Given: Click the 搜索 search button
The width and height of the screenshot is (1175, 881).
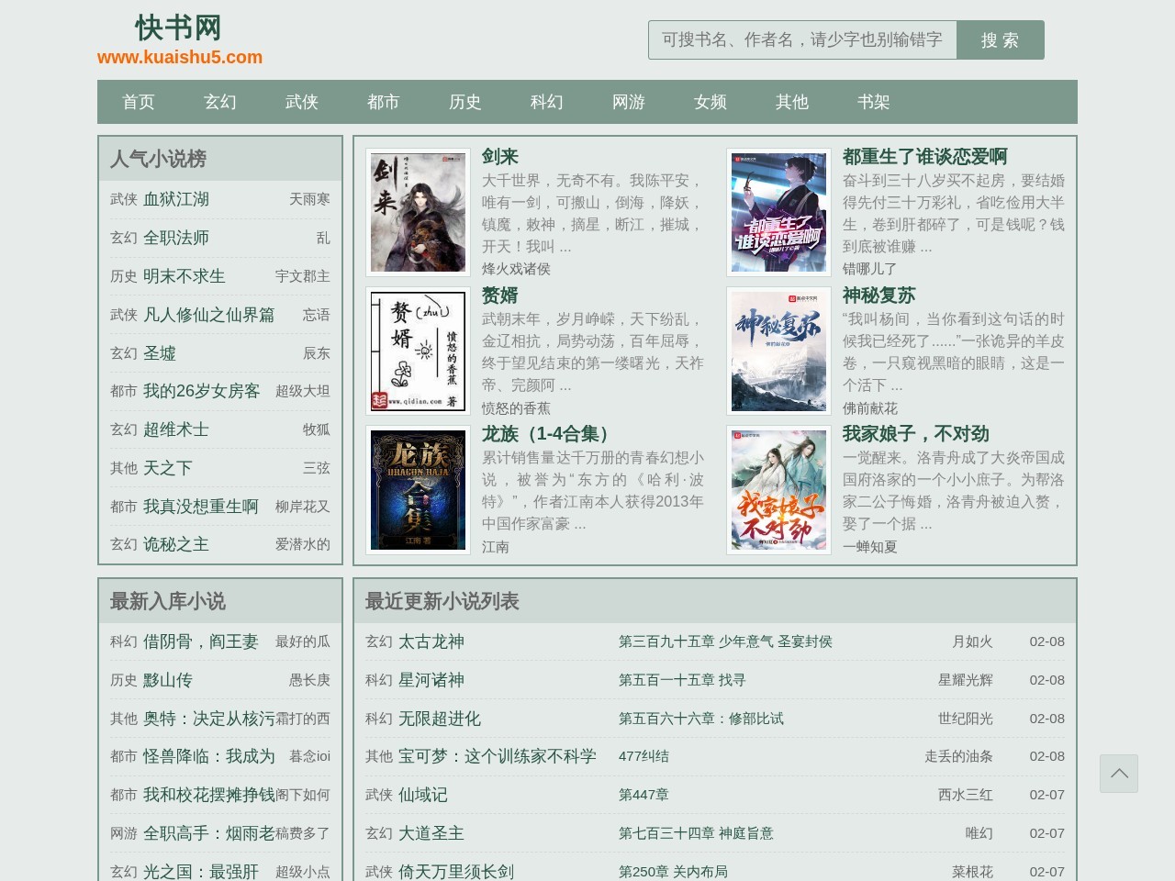Looking at the screenshot, I should pos(1001,39).
